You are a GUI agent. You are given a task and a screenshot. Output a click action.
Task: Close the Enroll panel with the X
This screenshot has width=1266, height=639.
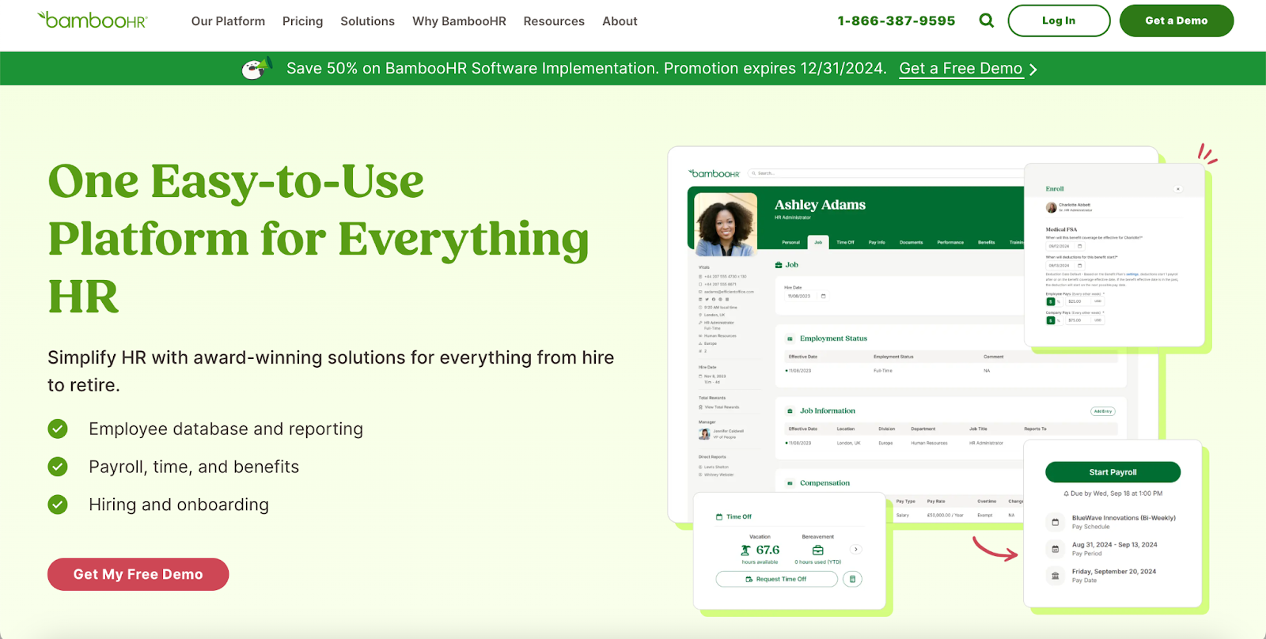pos(1178,189)
